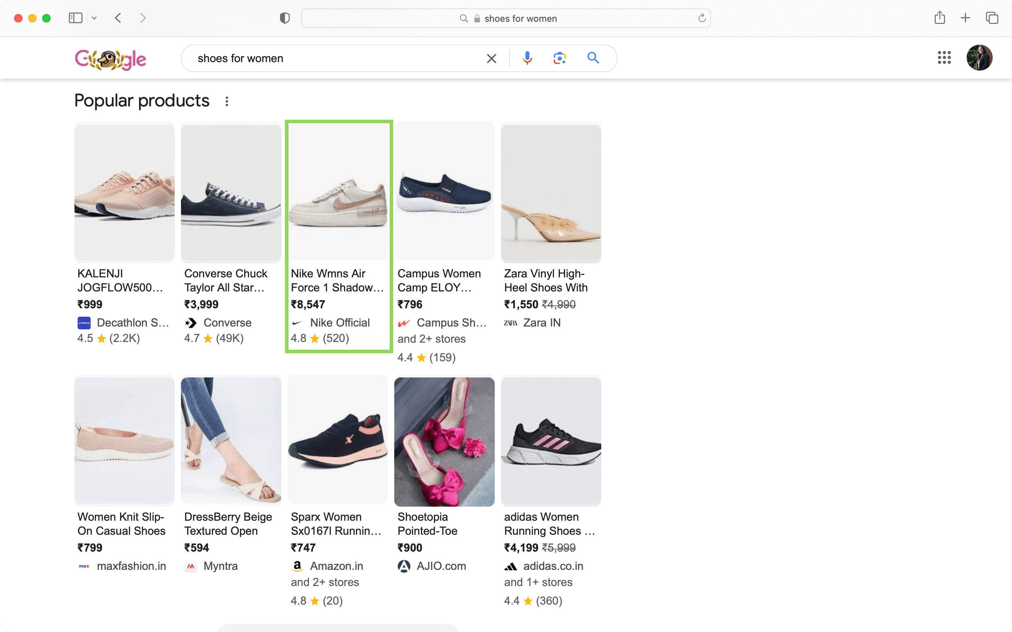Click the Shoetopia Pointed-Toe title
Image resolution: width=1012 pixels, height=632 pixels.
(427, 524)
